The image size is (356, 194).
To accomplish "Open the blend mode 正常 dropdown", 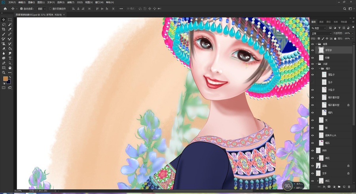I will tap(321, 33).
